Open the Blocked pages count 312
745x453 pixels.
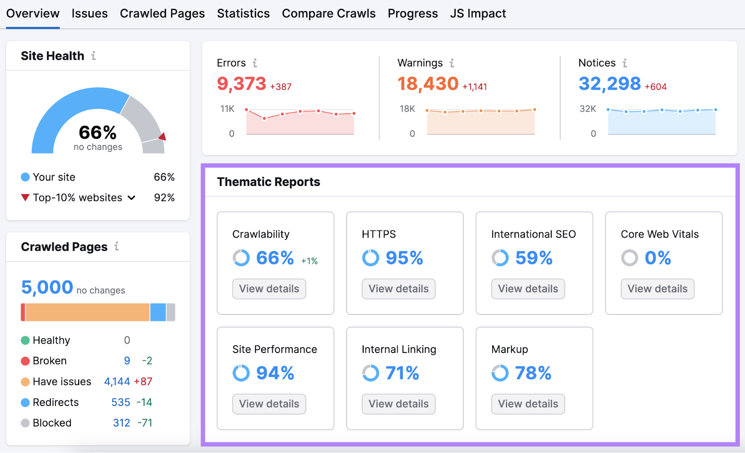(122, 423)
